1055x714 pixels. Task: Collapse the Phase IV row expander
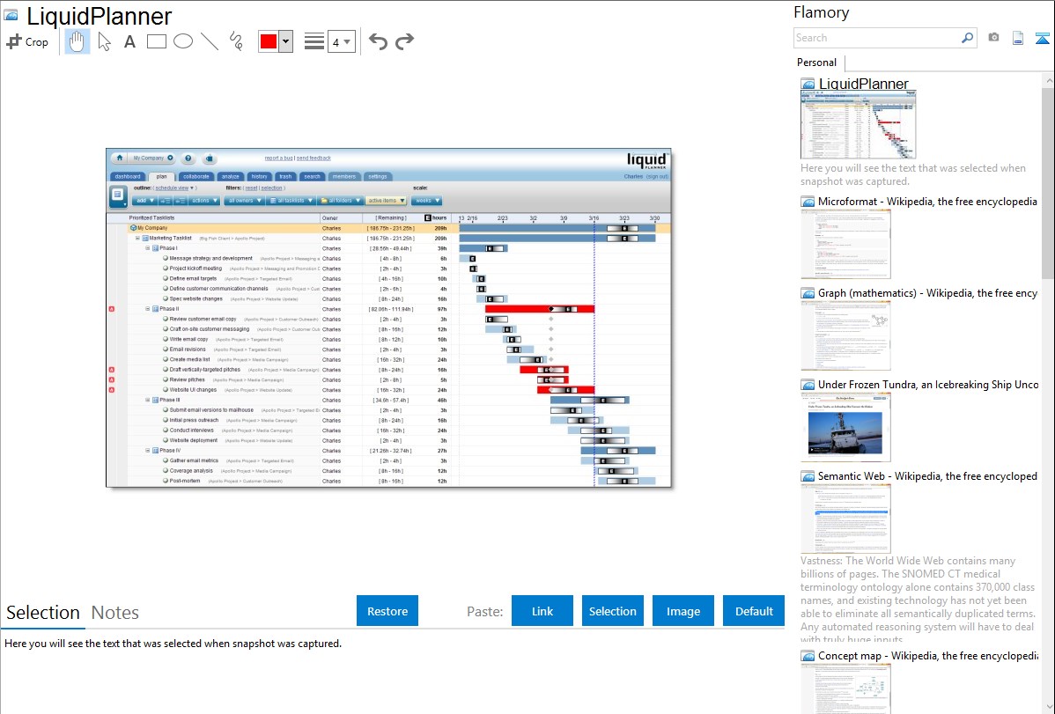147,450
